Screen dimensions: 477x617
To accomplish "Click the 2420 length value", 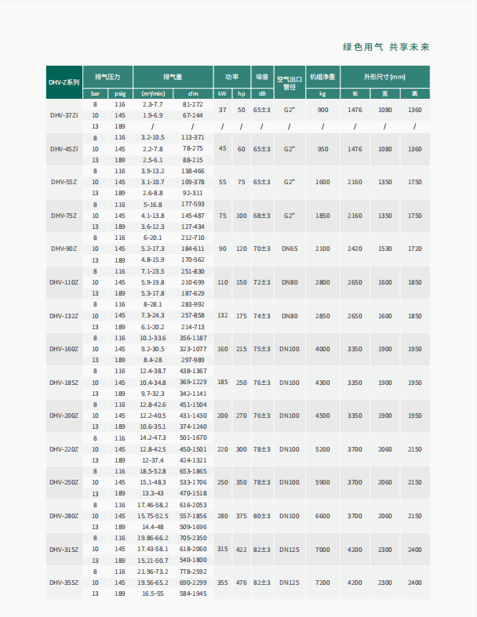I will pos(355,249).
